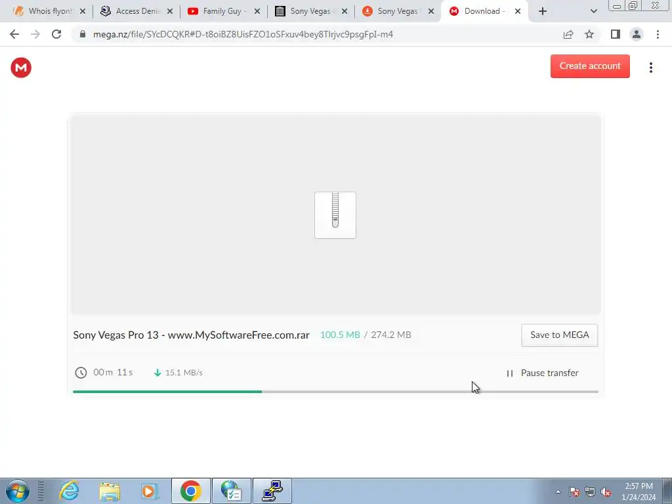Open Windows Media Player from taskbar
The width and height of the screenshot is (672, 504).
point(150,491)
